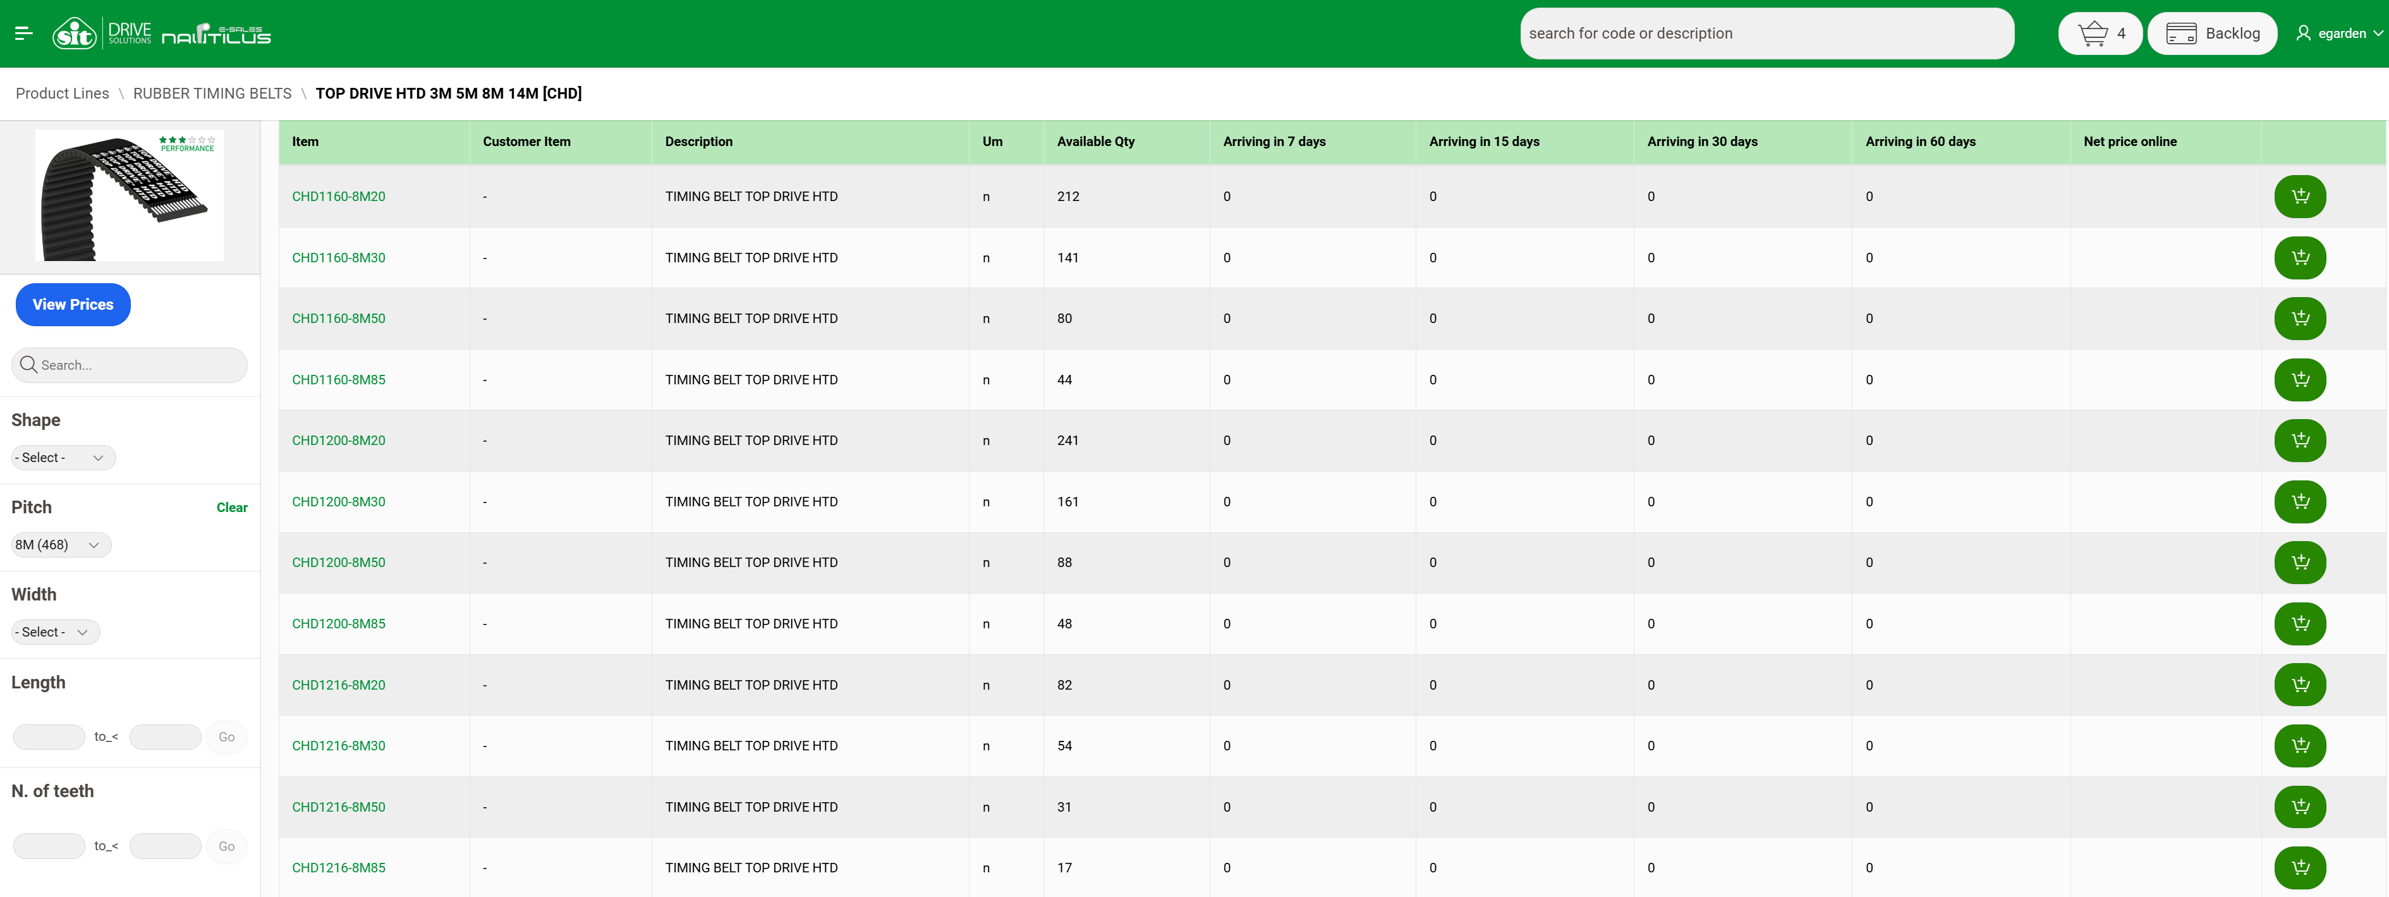This screenshot has height=897, width=2389.
Task: Add CHD1216-8M85 to cart
Action: [2299, 867]
